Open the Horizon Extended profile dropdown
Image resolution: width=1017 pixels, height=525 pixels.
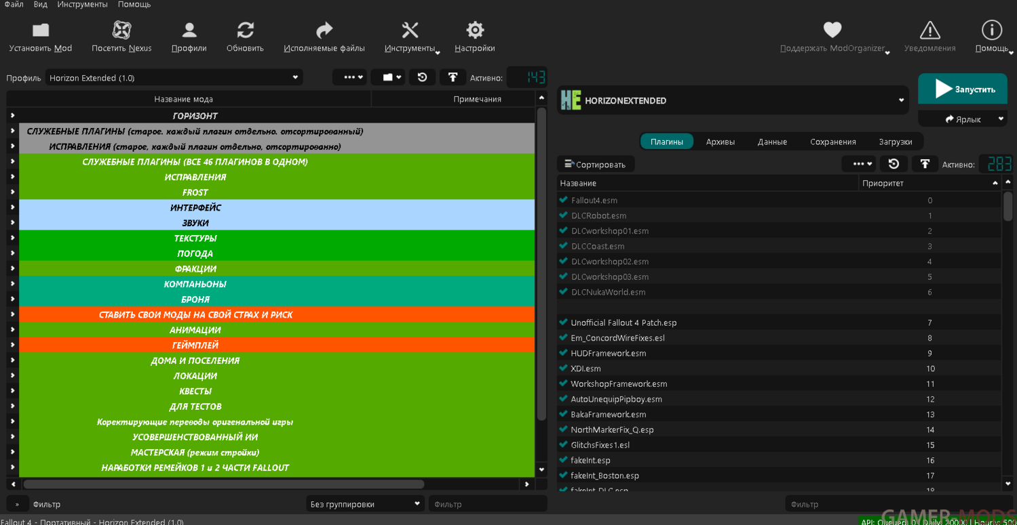pyautogui.click(x=174, y=78)
